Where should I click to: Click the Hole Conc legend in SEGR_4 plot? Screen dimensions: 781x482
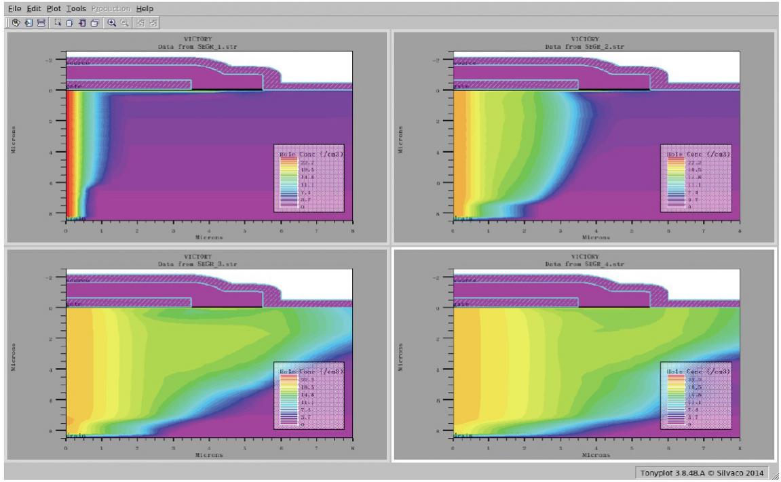[x=696, y=396]
